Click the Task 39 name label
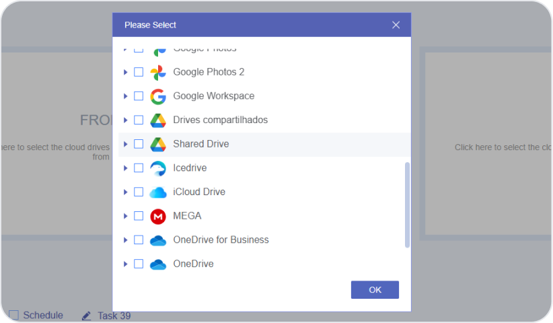 [114, 316]
